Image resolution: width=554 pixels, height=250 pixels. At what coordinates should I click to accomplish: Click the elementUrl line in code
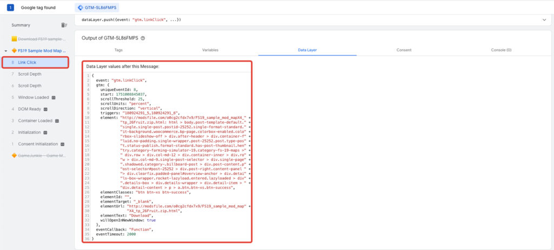pos(175,206)
